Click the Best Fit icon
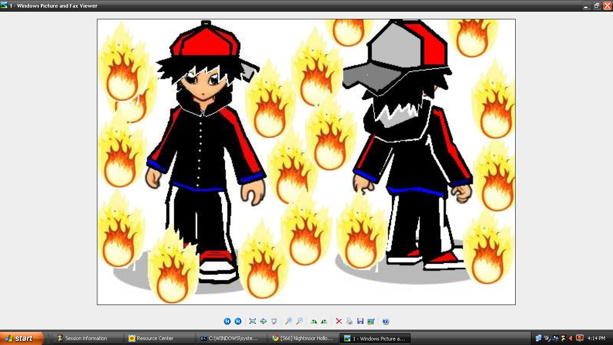Screen dimensions: 613x345 click(253, 321)
